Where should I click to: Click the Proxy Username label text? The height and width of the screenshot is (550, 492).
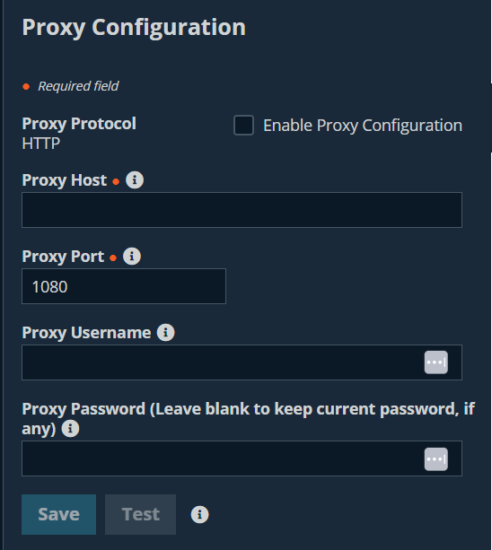point(86,333)
